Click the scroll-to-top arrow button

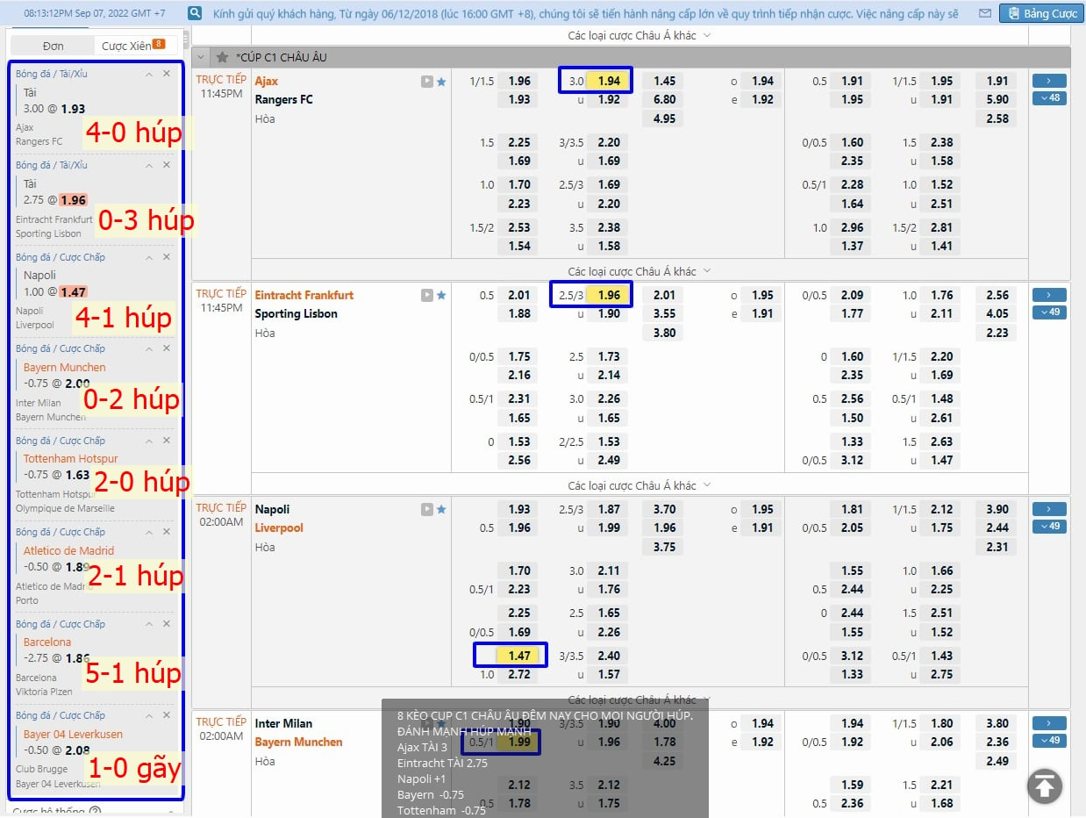tap(1044, 786)
